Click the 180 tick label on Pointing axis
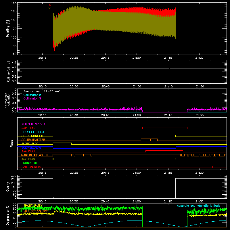230x230 pixels. [14, 3]
